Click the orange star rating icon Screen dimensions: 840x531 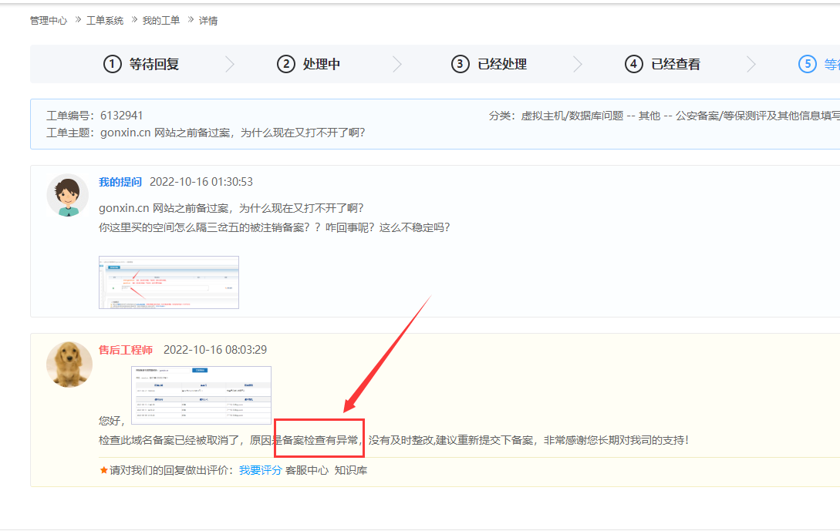tap(104, 470)
